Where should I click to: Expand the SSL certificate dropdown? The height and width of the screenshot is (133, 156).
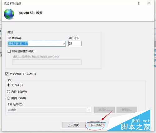(89, 110)
